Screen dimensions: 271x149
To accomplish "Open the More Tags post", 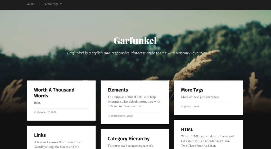I will (192, 90).
